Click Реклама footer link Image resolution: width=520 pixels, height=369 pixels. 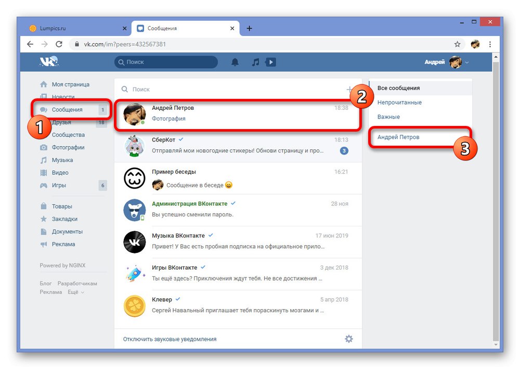coord(51,292)
